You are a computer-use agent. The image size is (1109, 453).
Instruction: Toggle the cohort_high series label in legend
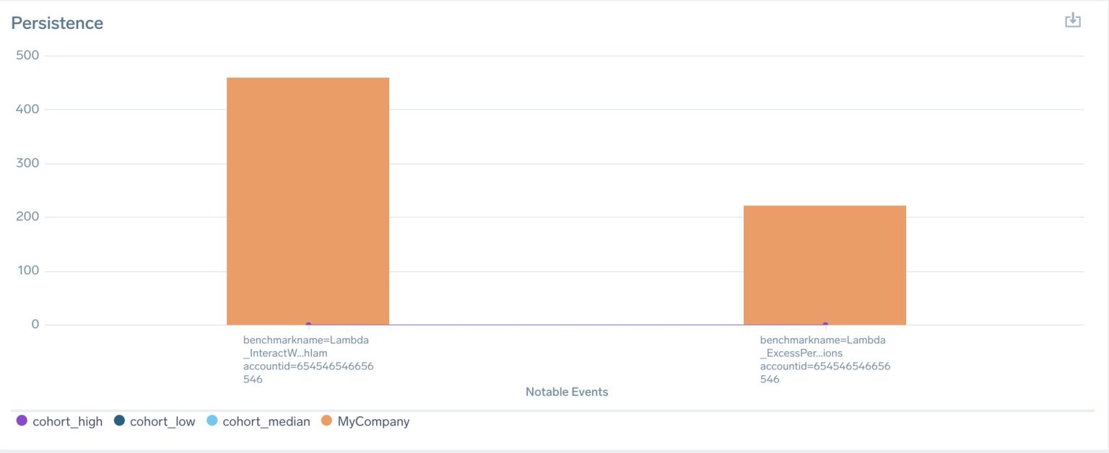(x=67, y=421)
